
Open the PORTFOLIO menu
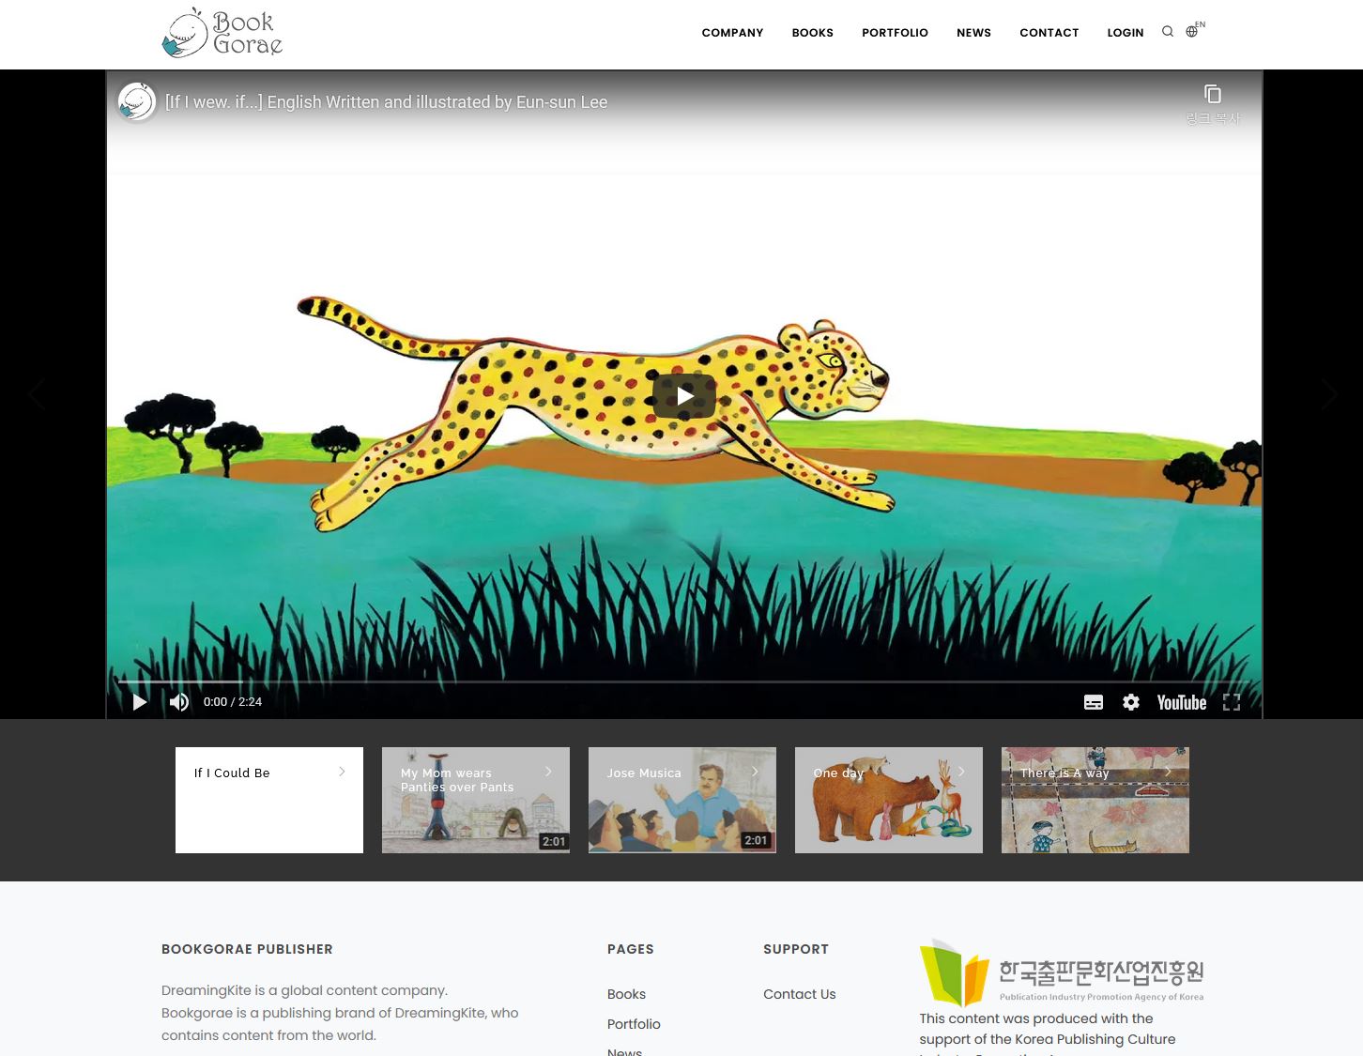[895, 33]
